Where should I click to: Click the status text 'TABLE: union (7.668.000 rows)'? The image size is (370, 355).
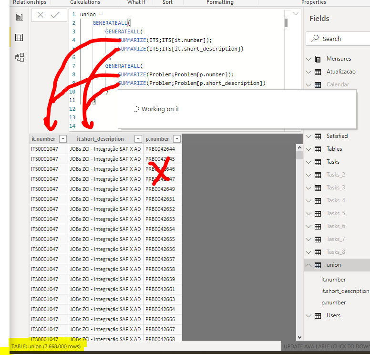[x=46, y=346]
